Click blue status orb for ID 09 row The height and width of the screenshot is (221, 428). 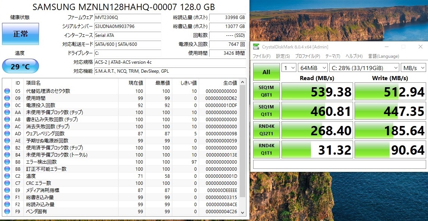tap(7, 98)
